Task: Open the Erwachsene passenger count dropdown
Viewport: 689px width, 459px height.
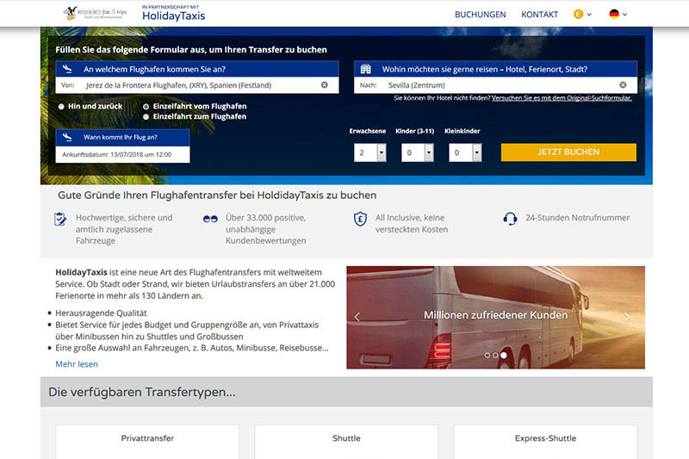Action: pos(370,152)
